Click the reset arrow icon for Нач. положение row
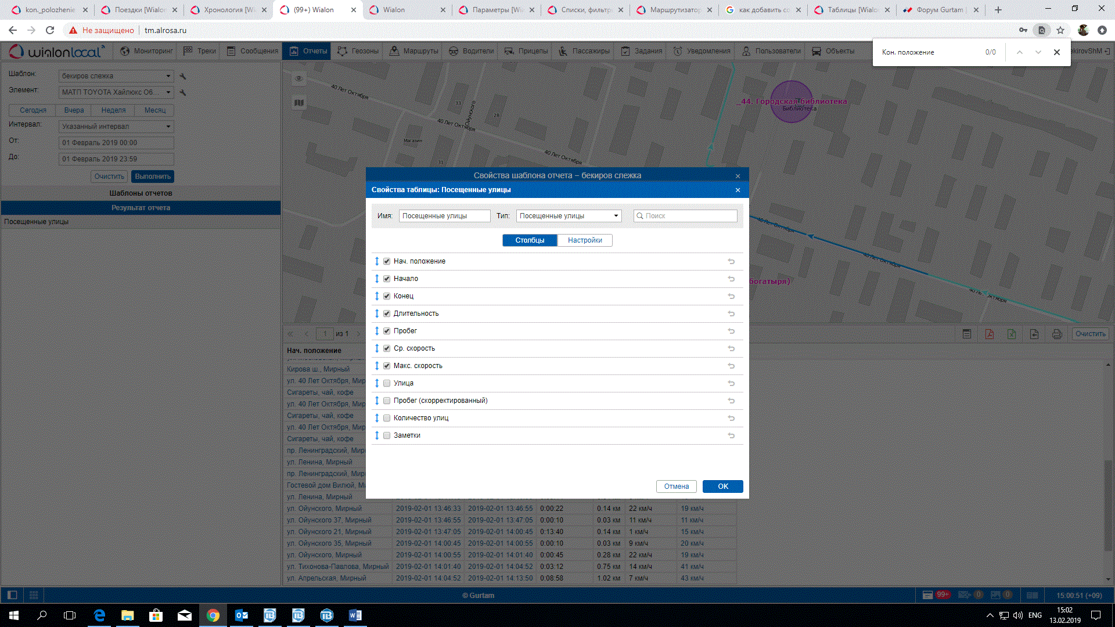The width and height of the screenshot is (1115, 627). 731,262
